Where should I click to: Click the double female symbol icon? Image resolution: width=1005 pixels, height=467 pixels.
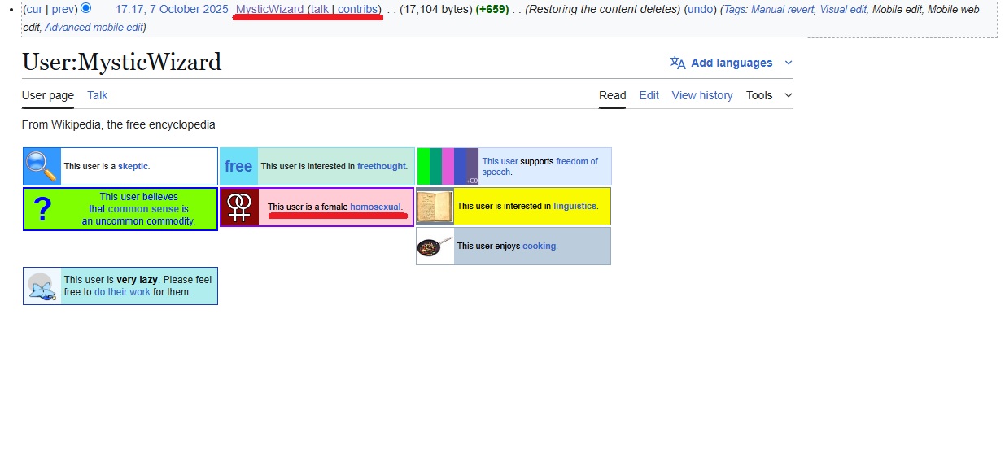[x=239, y=207]
